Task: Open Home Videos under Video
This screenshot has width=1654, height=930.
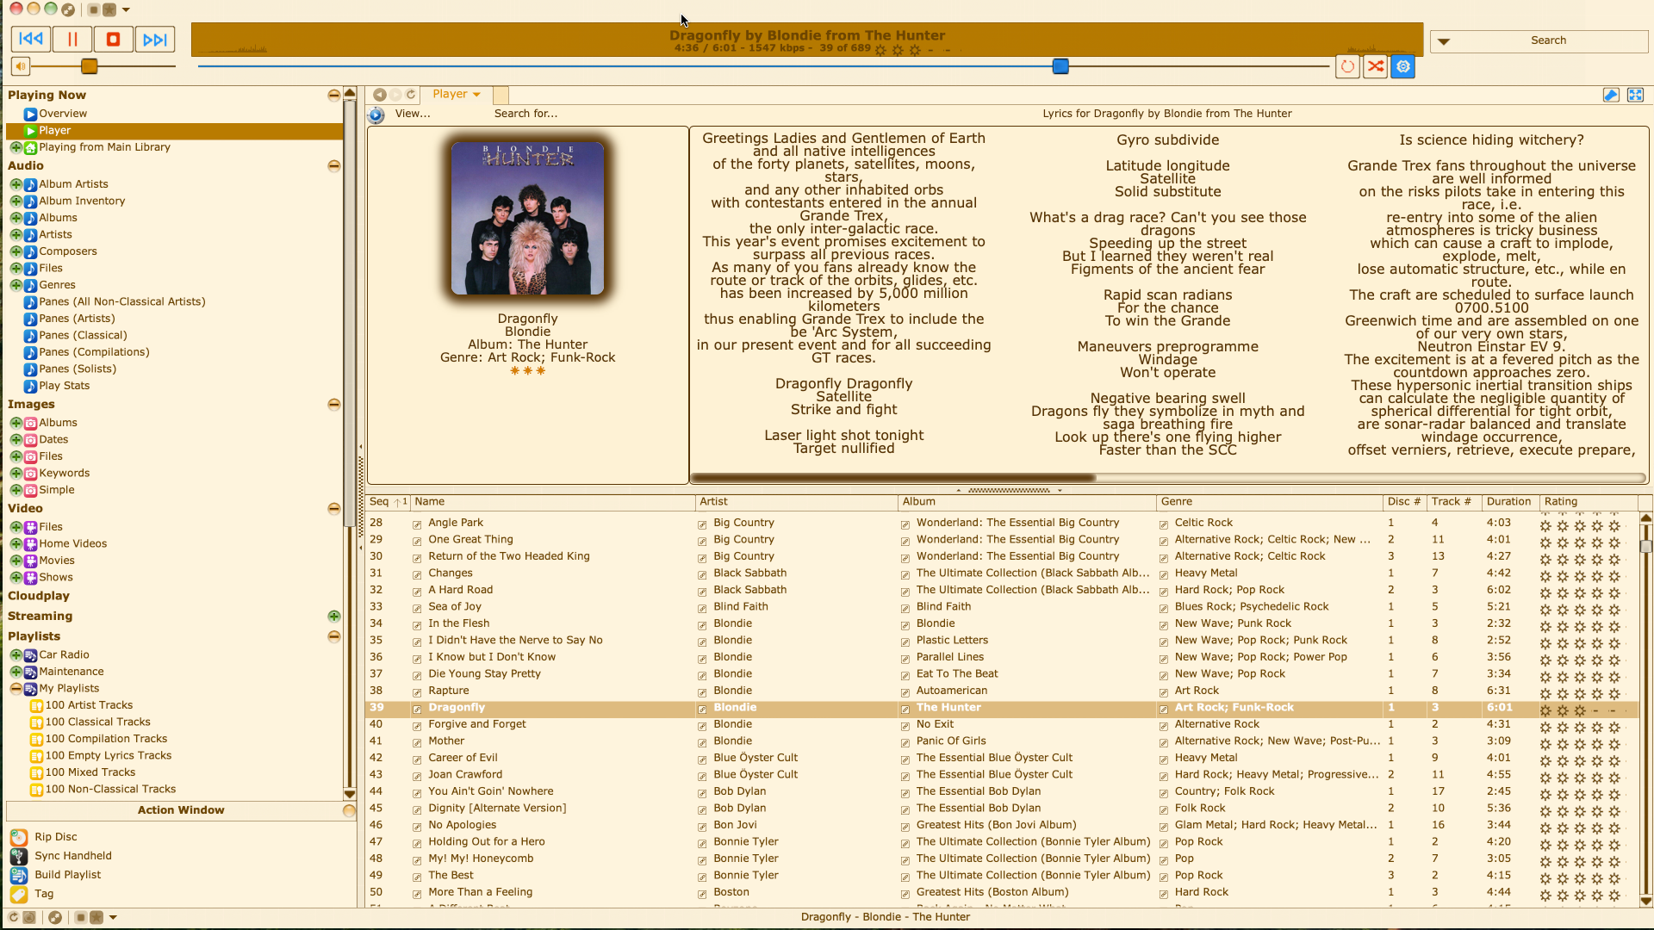Action: click(x=72, y=543)
